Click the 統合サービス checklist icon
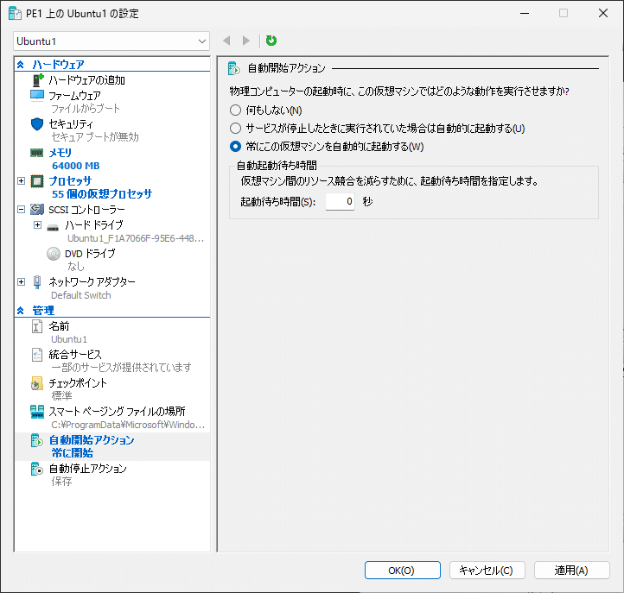Image resolution: width=624 pixels, height=593 pixels. (x=37, y=355)
